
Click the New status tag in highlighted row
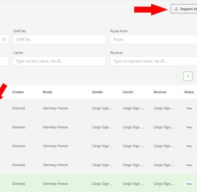(189, 184)
